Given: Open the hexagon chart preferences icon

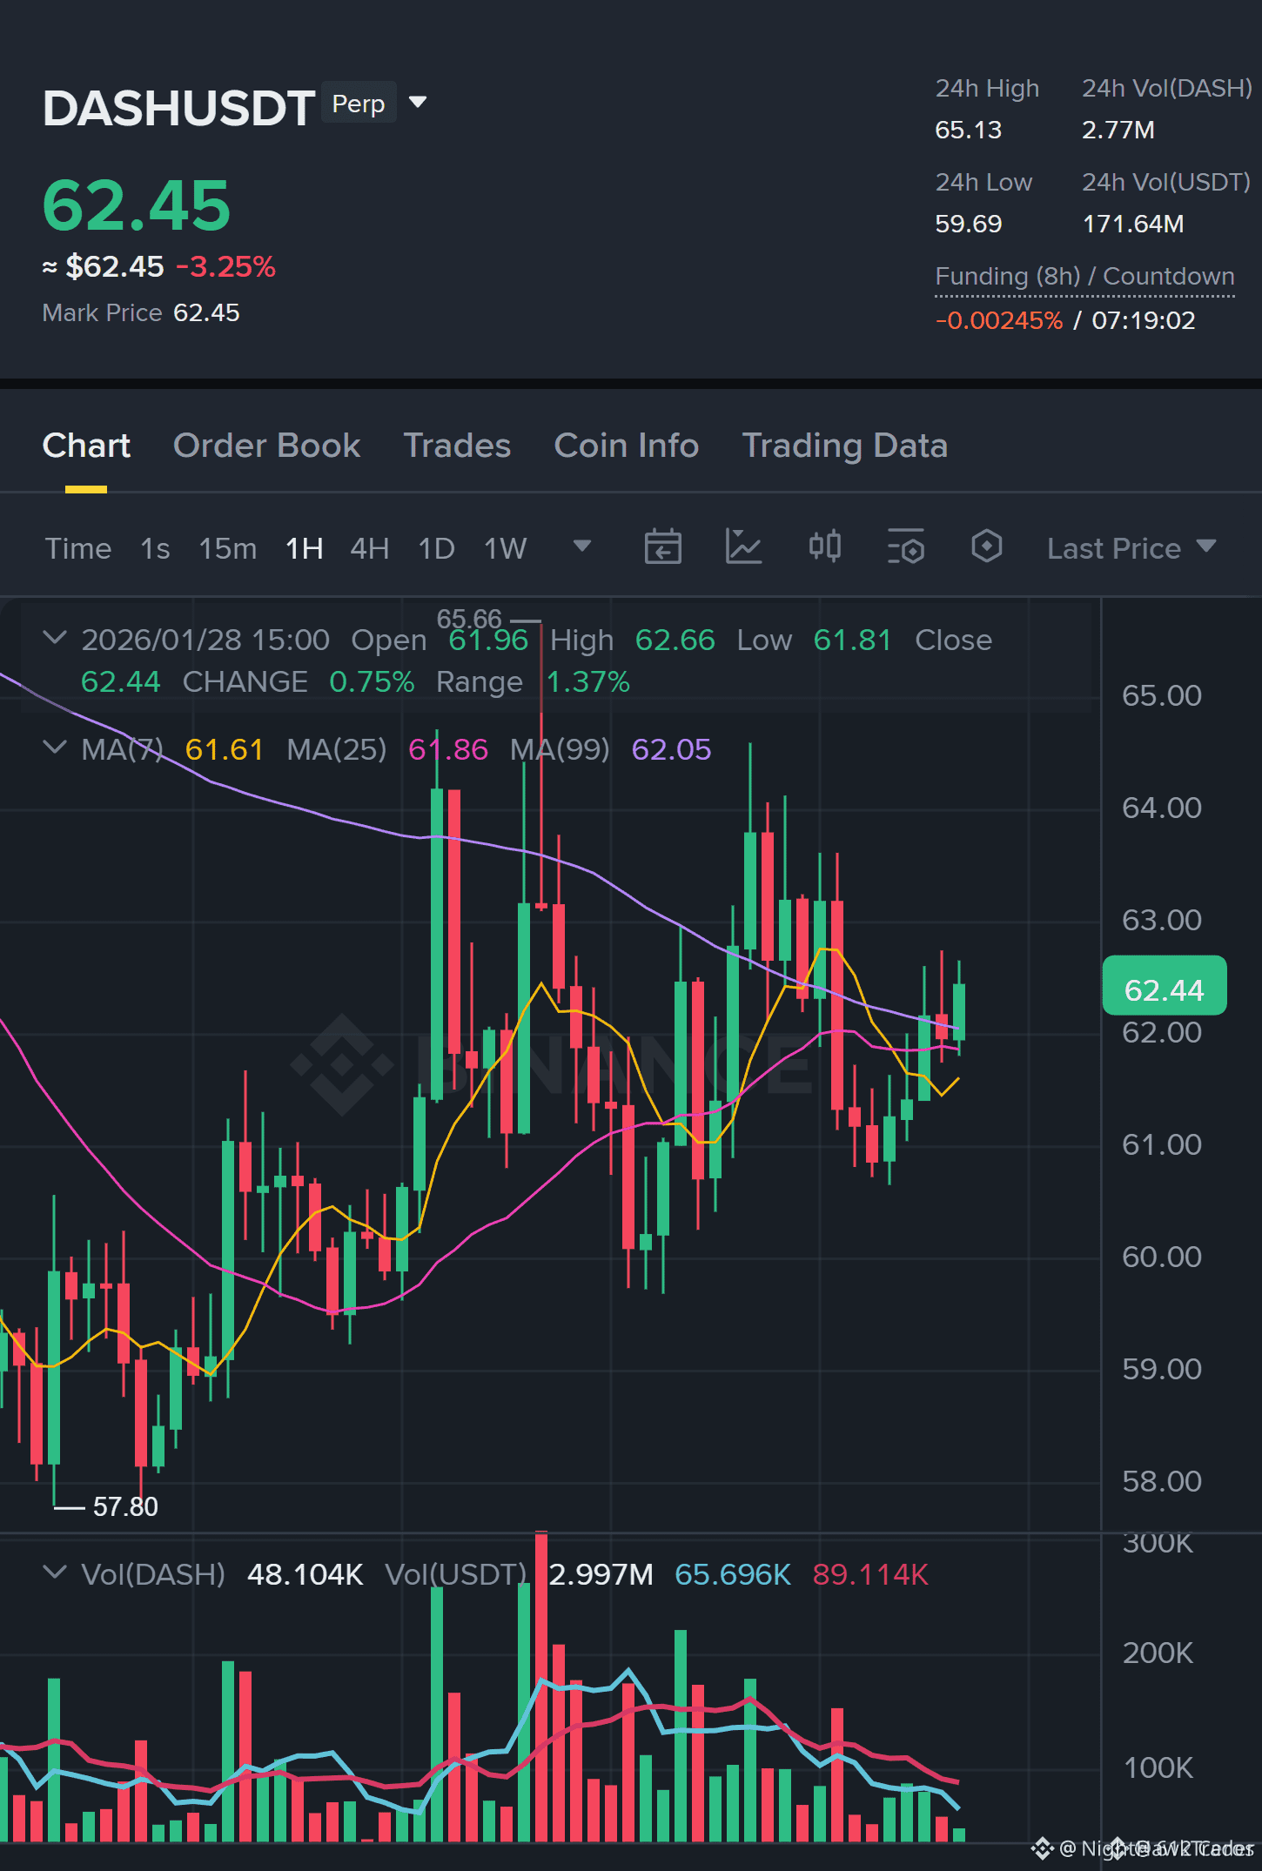Looking at the screenshot, I should point(986,547).
